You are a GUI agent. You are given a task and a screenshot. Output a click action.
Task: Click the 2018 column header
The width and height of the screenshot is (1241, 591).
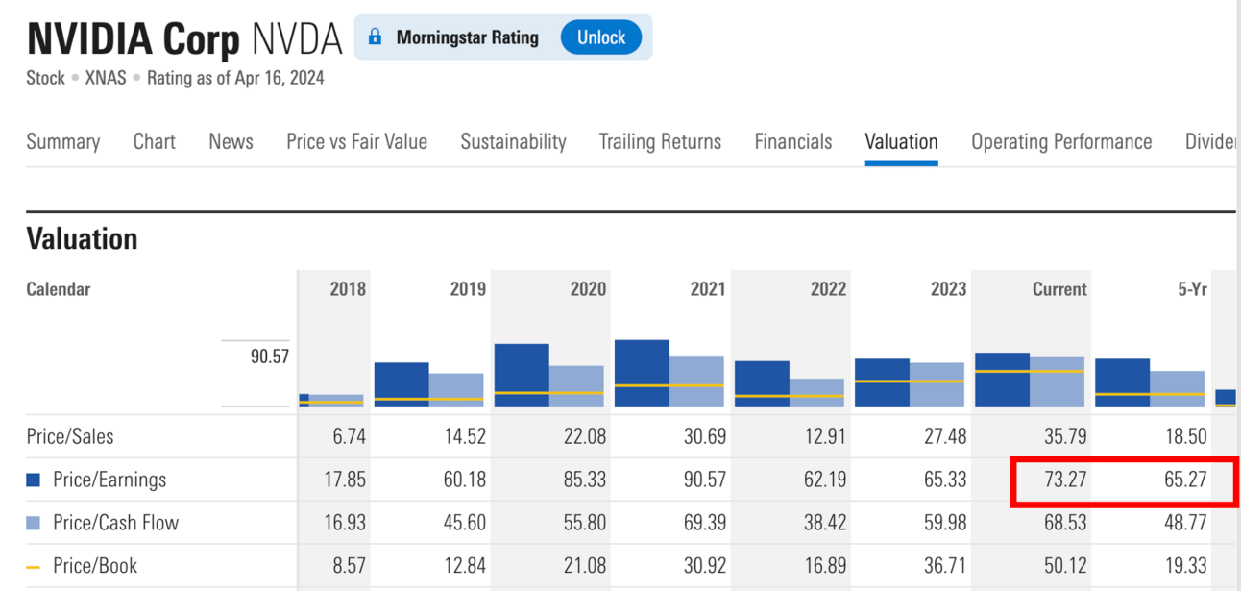pyautogui.click(x=348, y=289)
